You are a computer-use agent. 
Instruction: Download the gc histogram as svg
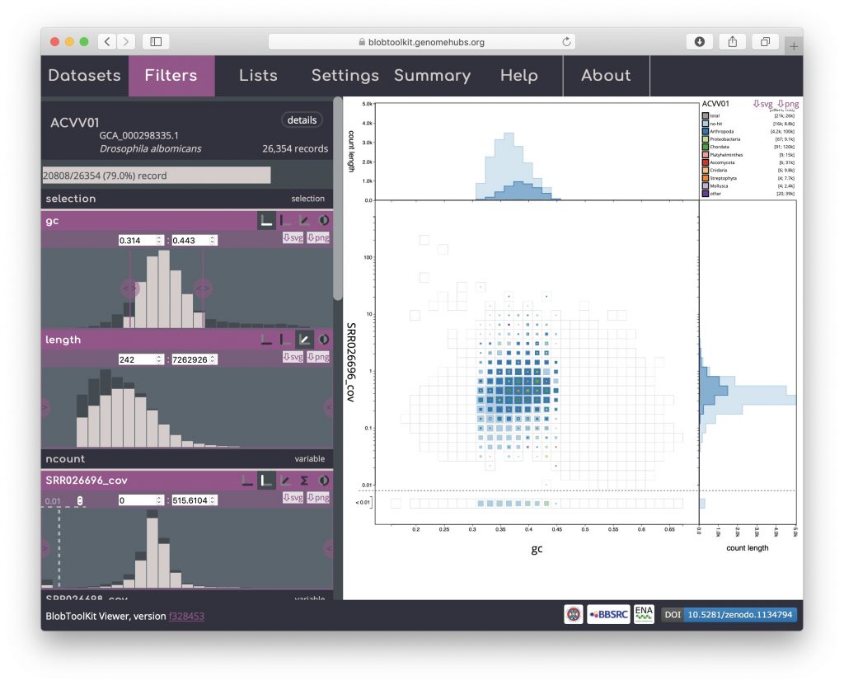(292, 239)
